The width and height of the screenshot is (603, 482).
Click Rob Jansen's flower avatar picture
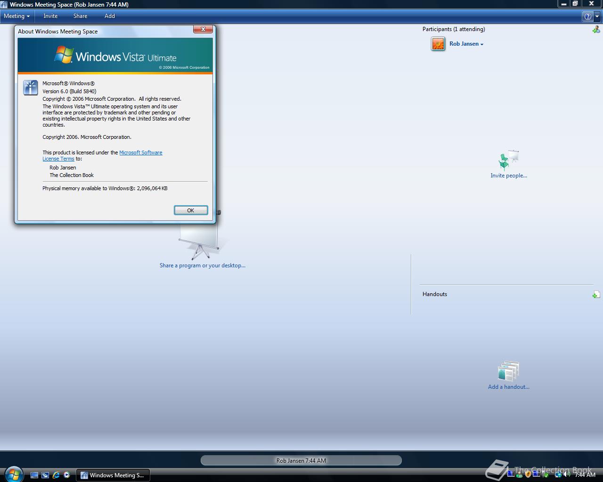tap(438, 44)
